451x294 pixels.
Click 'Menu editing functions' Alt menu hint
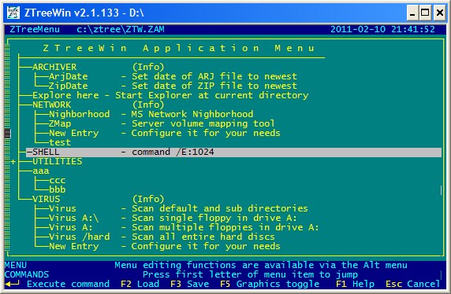(261, 265)
